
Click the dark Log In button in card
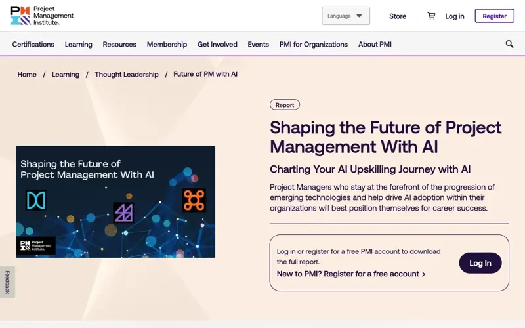[480, 263]
